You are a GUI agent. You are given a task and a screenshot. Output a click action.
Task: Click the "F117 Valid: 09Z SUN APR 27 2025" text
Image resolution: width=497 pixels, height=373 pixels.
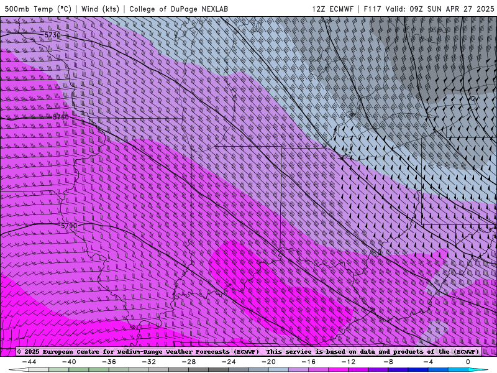pos(429,9)
